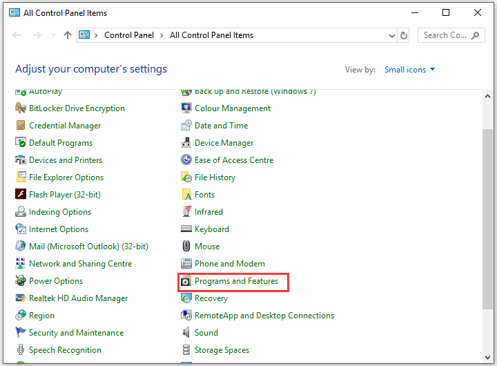
Task: Open the Sound link
Action: coord(206,332)
